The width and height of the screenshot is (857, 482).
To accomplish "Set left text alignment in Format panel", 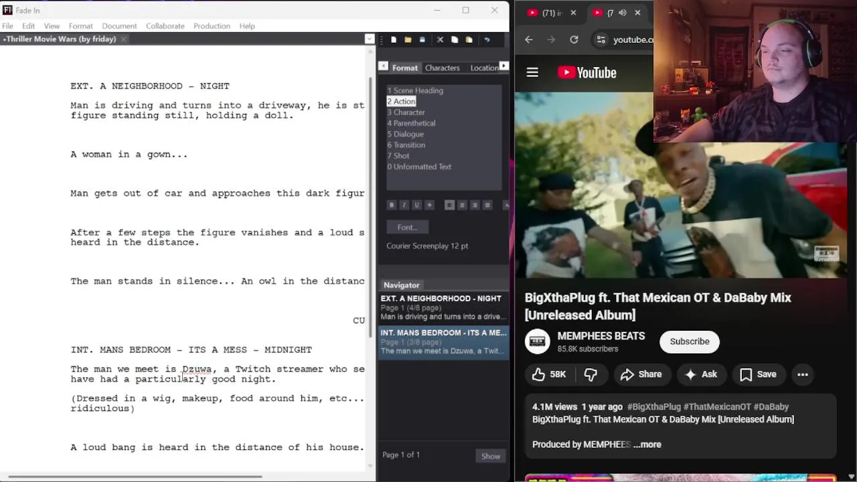I will tap(449, 205).
